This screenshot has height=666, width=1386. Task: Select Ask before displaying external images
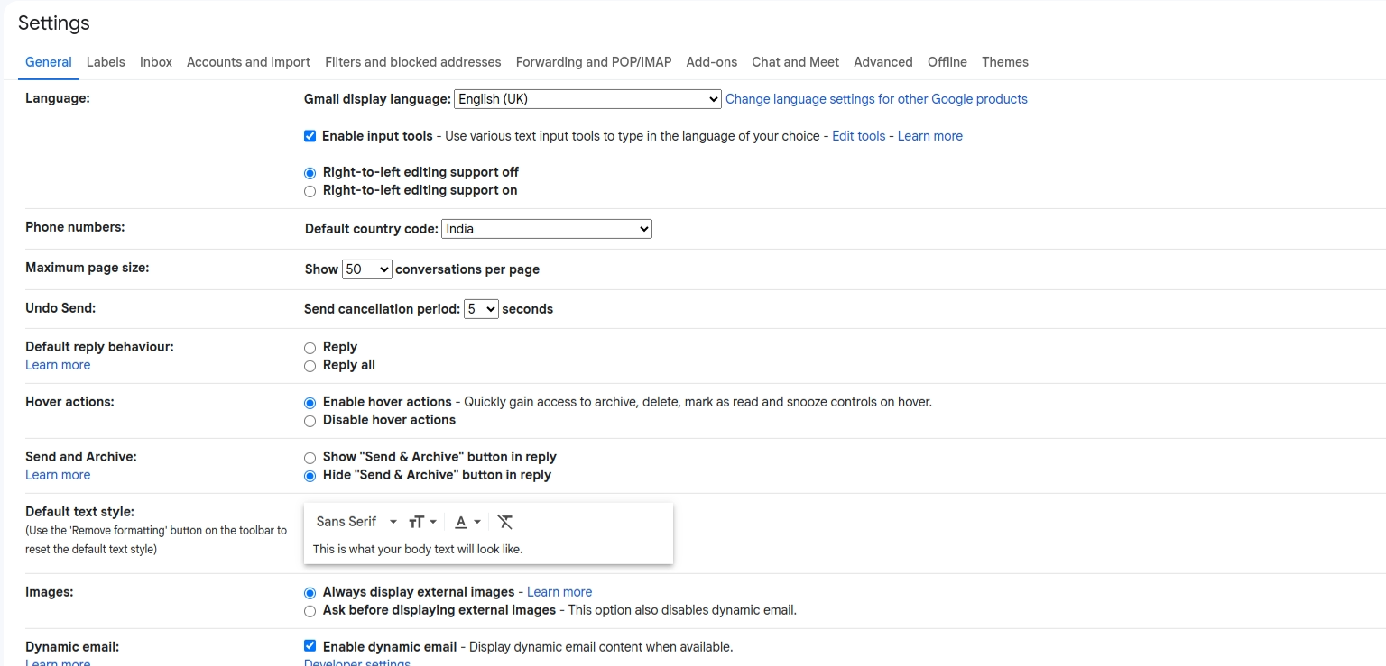click(x=310, y=611)
